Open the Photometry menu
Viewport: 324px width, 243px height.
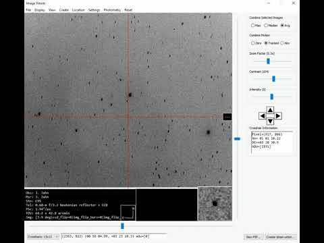coord(112,10)
